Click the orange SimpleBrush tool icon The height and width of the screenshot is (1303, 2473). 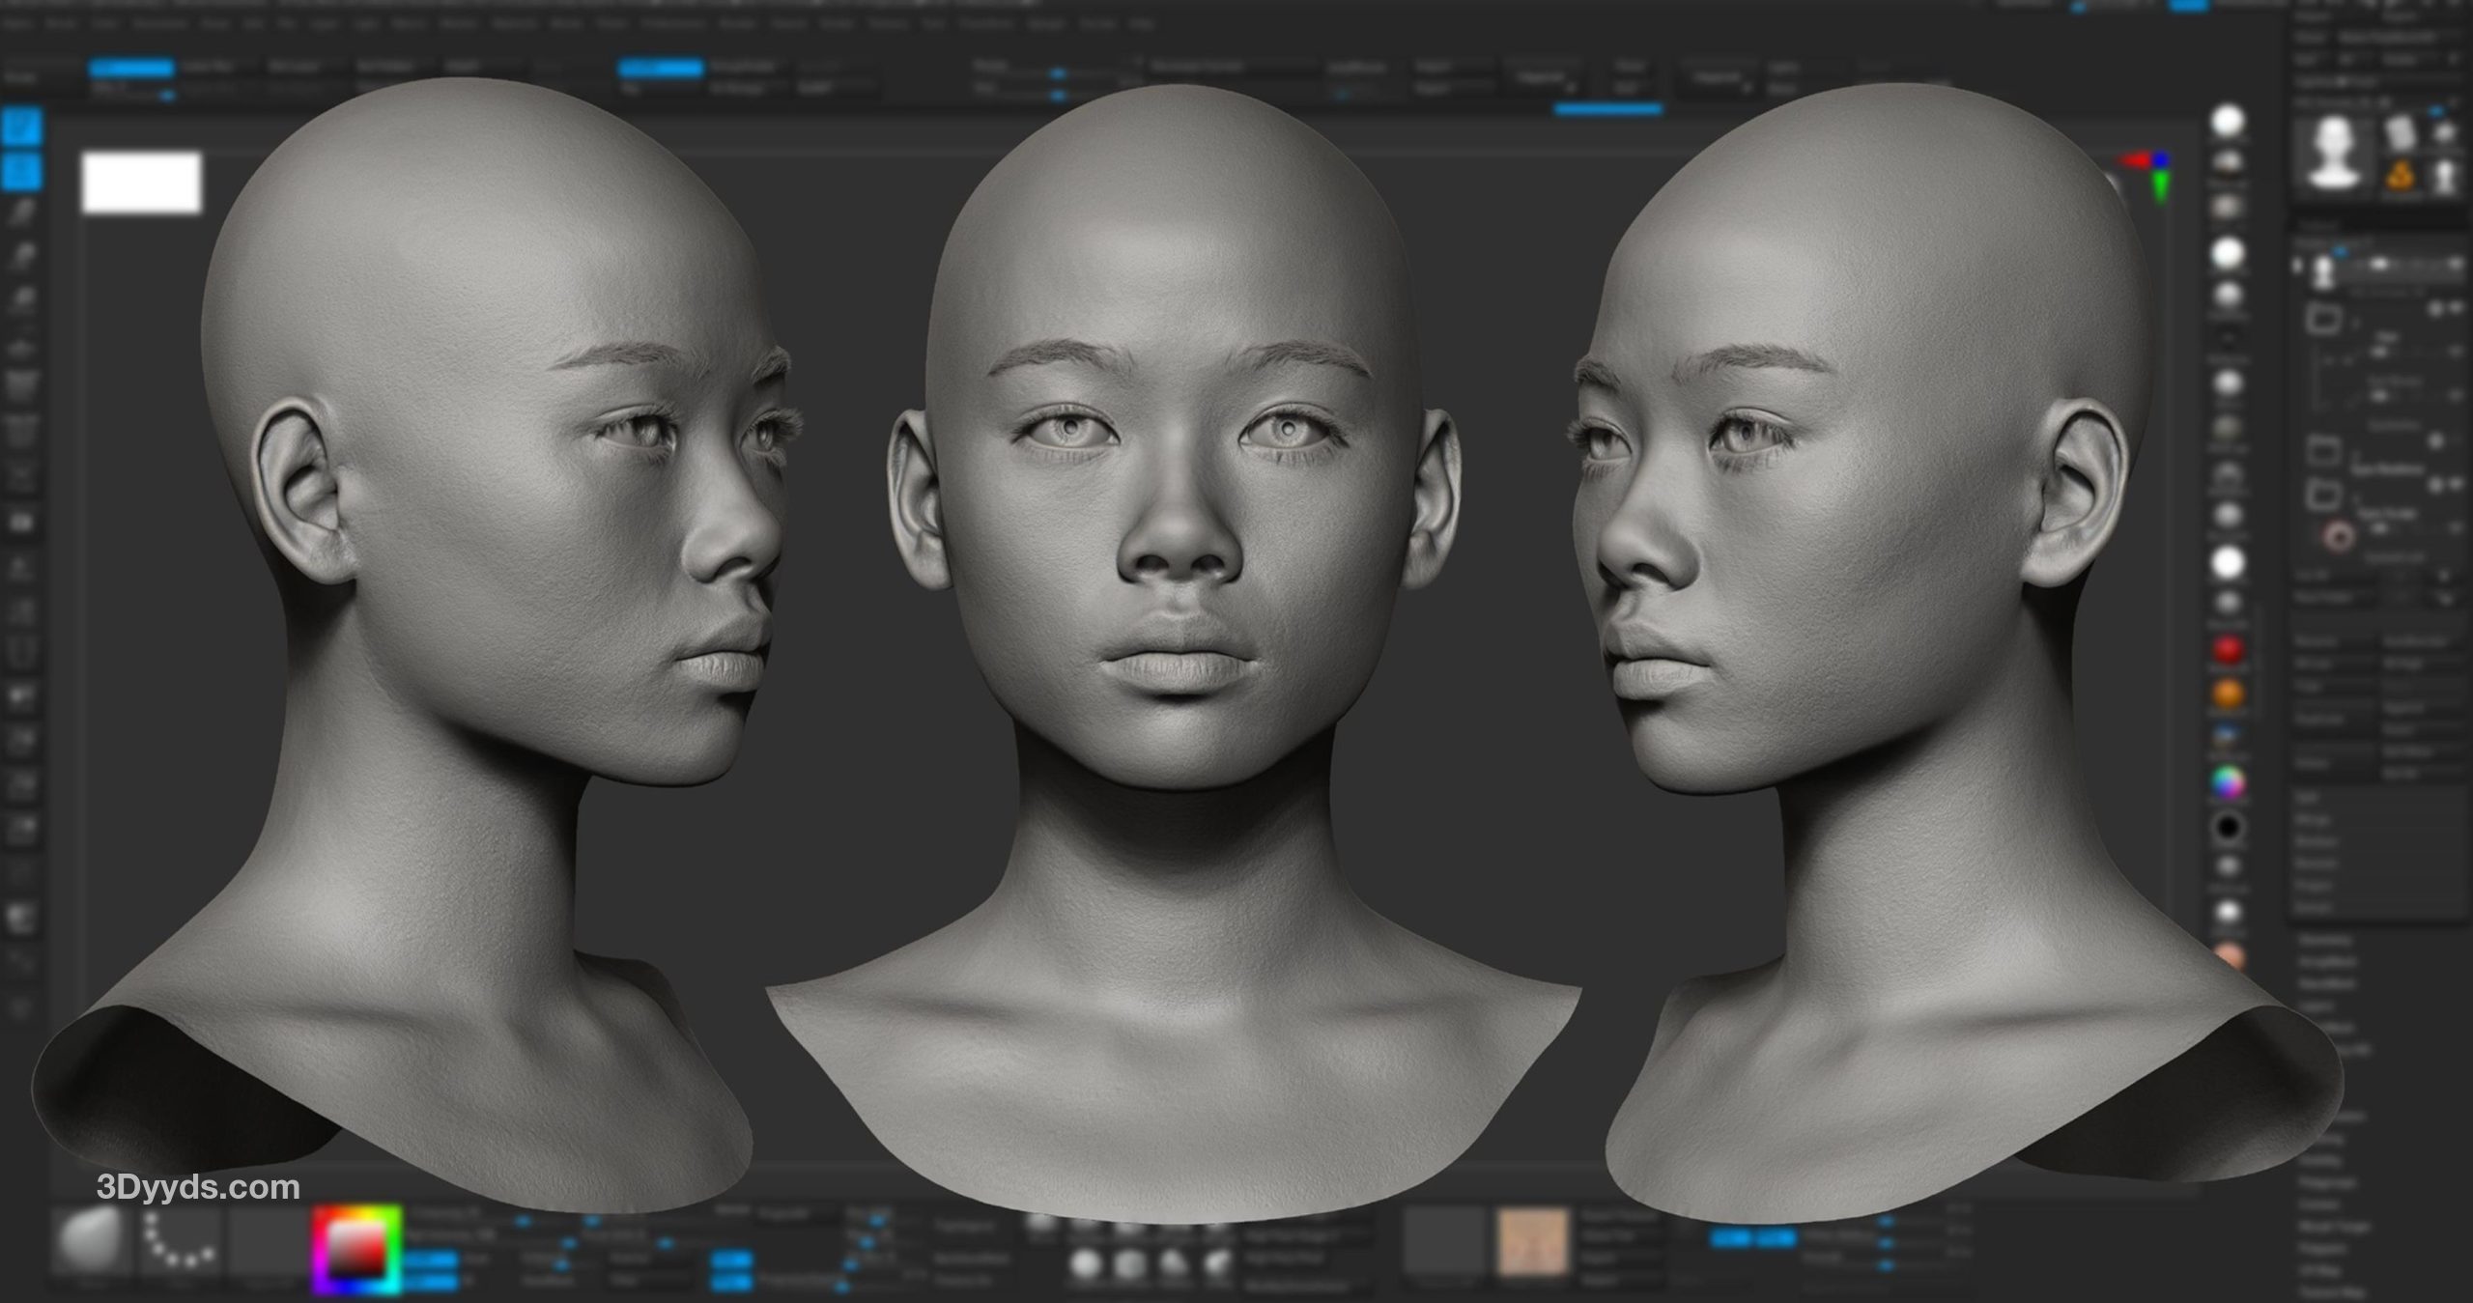click(2400, 176)
